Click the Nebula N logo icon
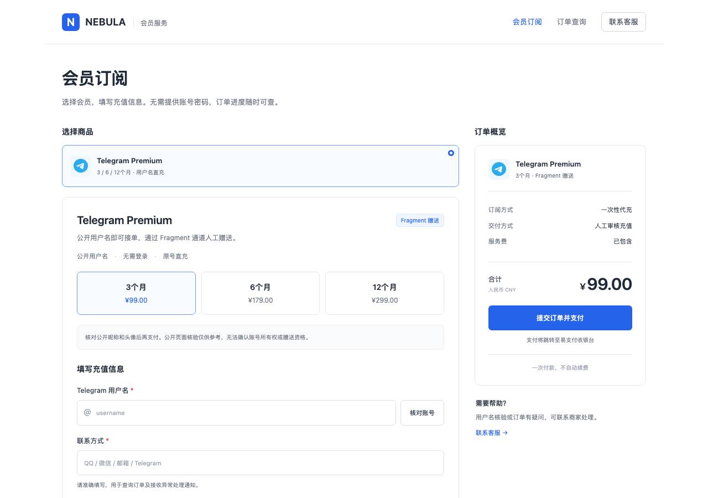 [71, 22]
